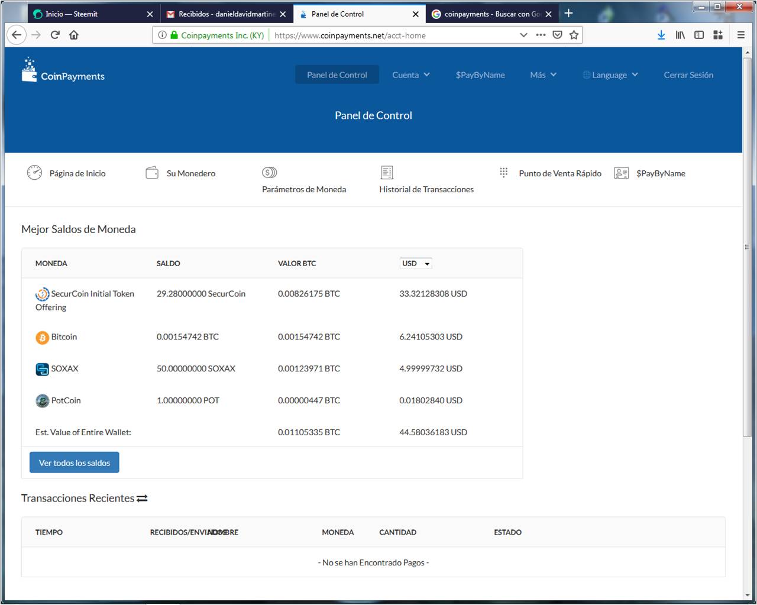Open Parámetros de Moneda link

[x=304, y=189]
